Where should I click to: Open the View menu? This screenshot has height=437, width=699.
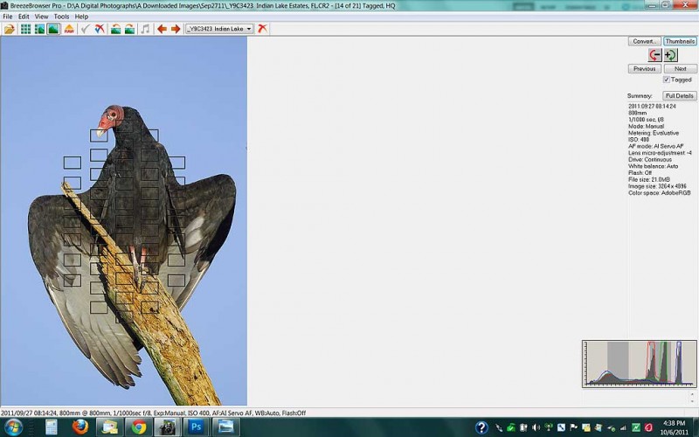point(41,17)
